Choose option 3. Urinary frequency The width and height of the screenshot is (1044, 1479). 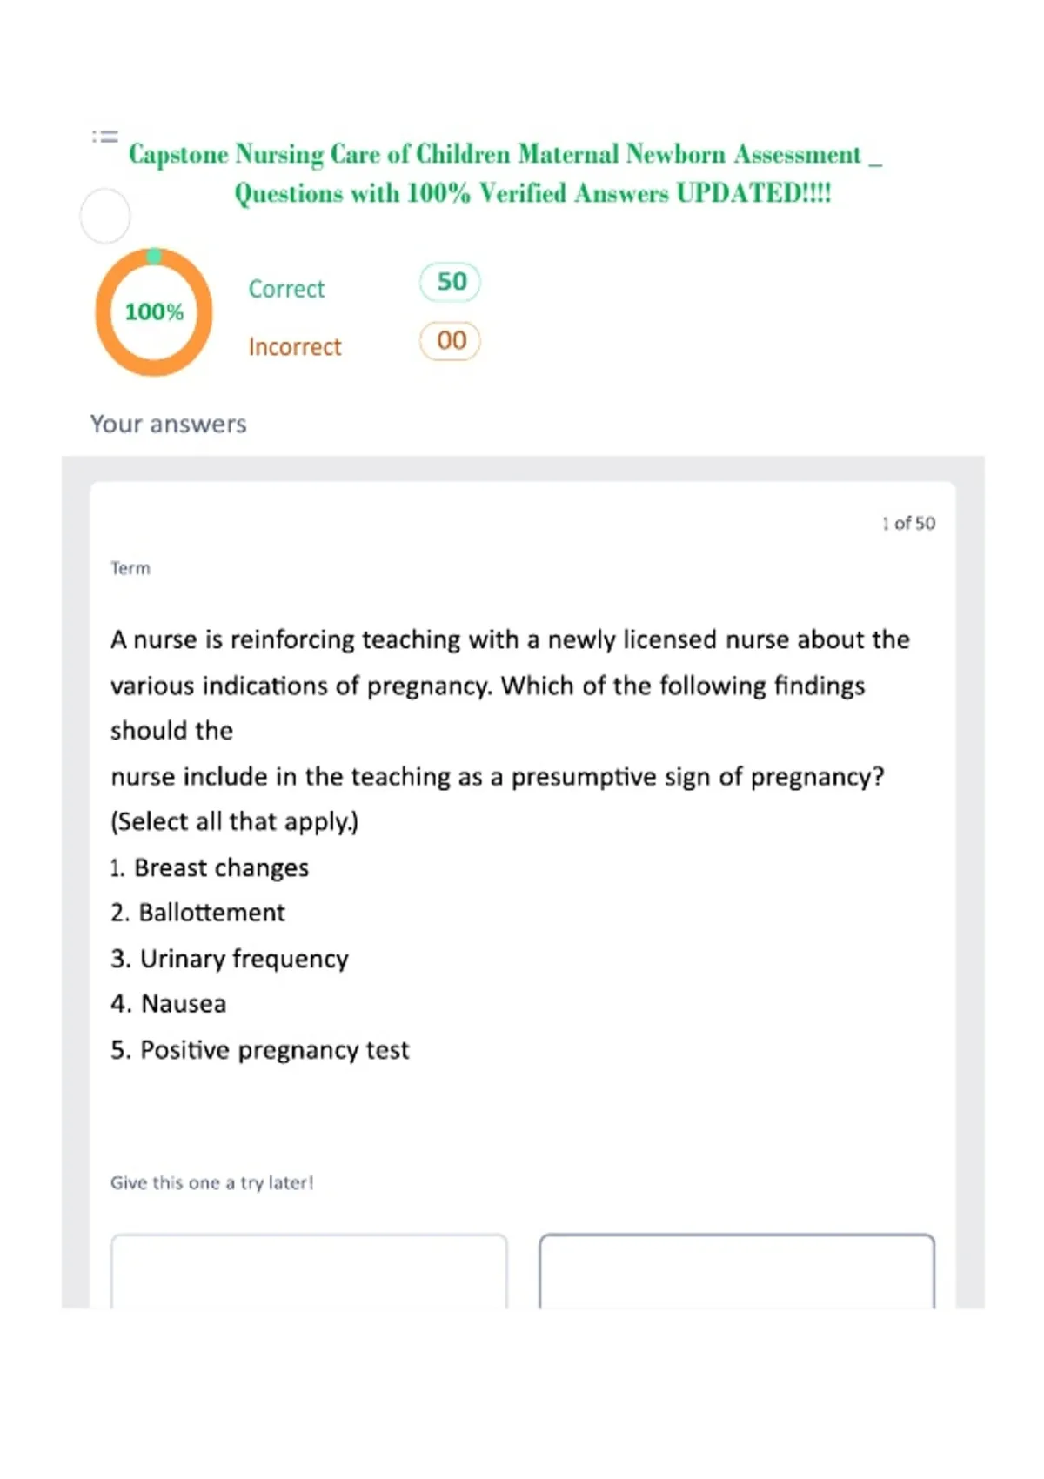pyautogui.click(x=230, y=959)
